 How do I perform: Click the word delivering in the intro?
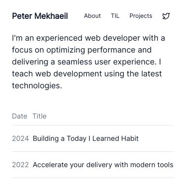pos(30,62)
